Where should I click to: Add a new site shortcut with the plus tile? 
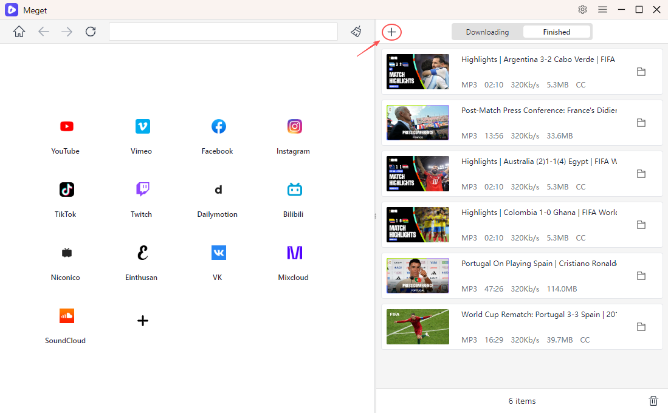point(143,321)
